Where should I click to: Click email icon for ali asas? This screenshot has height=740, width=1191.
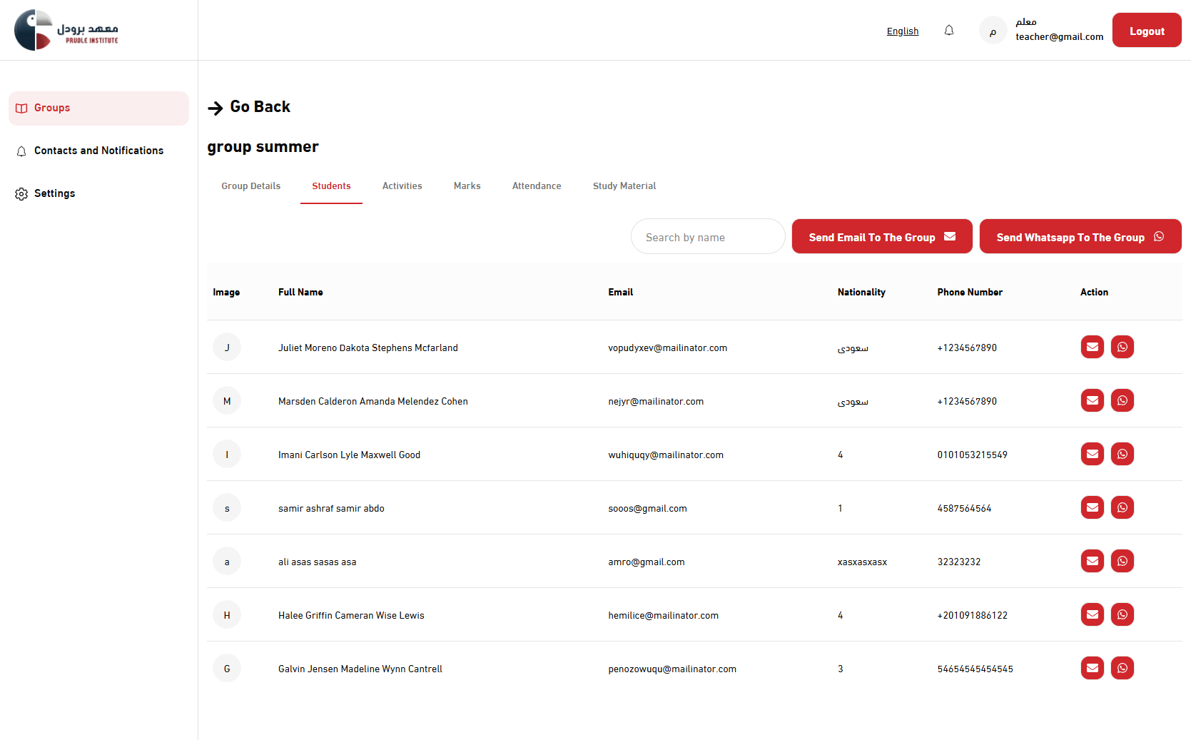pos(1092,561)
